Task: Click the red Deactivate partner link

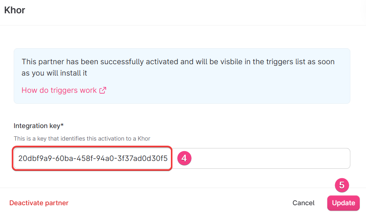Action: (x=39, y=203)
